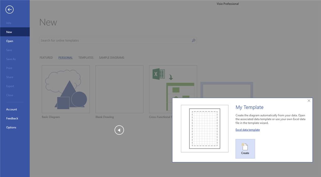
Task: Click the Blank Drawing label
Action: click(105, 117)
